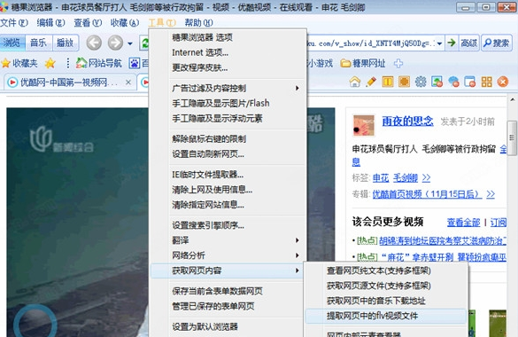Viewport: 518px width, 337px height.
Task: Click the four-square tile view icon
Action: click(x=486, y=82)
